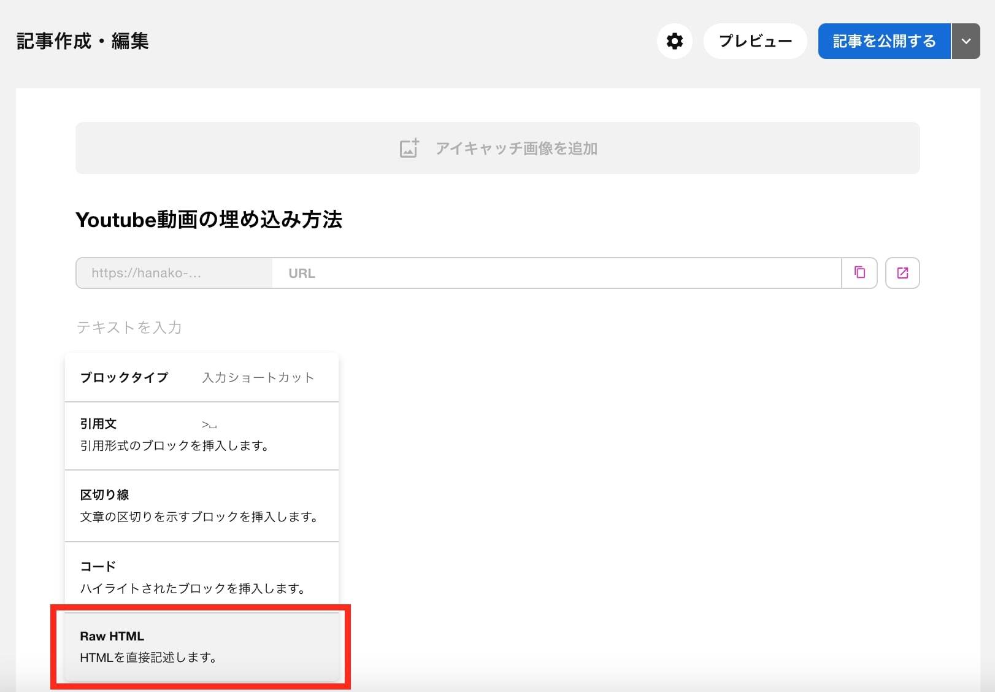995x692 pixels.
Task: Click the URL slug input field
Action: [x=556, y=273]
